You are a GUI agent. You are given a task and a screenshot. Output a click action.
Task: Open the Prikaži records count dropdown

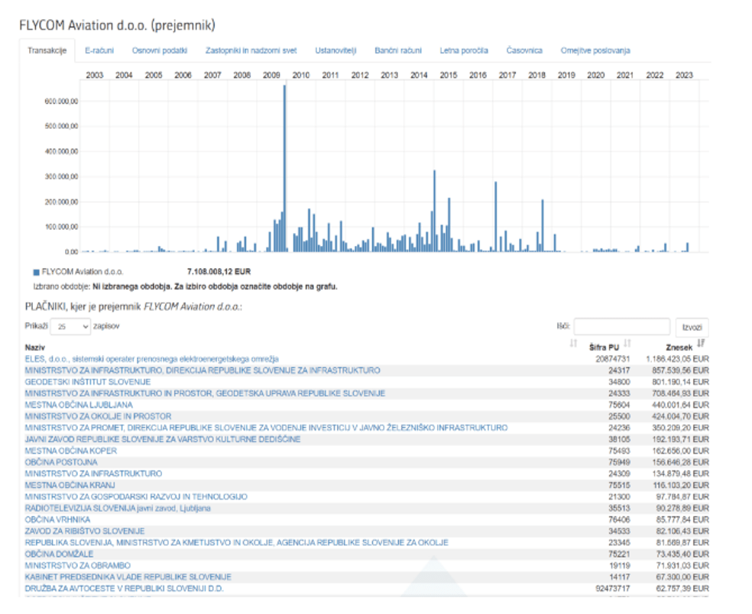click(x=70, y=326)
